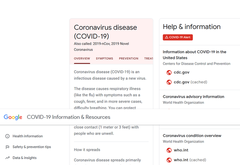Click the Google logo
The image size is (240, 165).
pos(13,117)
